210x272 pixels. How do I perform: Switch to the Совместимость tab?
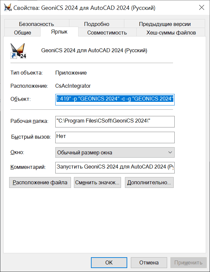[x=107, y=33]
